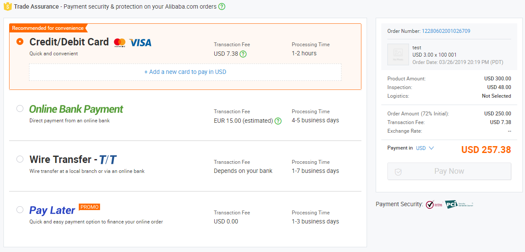The width and height of the screenshot is (525, 252).
Task: Click the Trade Assurance shield icon
Action: (x=8, y=6)
